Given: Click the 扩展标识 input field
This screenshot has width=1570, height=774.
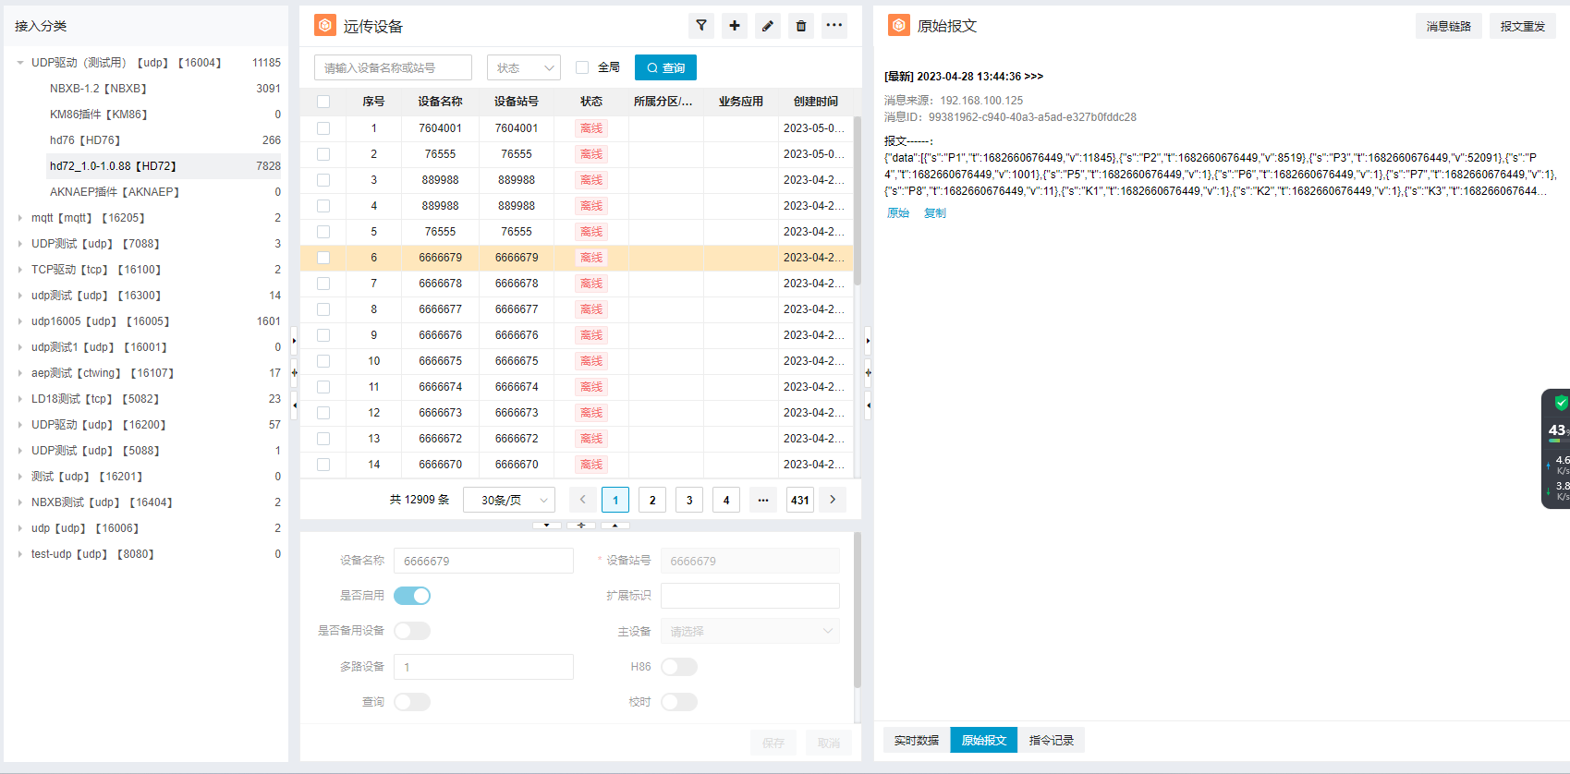Looking at the screenshot, I should (x=750, y=596).
